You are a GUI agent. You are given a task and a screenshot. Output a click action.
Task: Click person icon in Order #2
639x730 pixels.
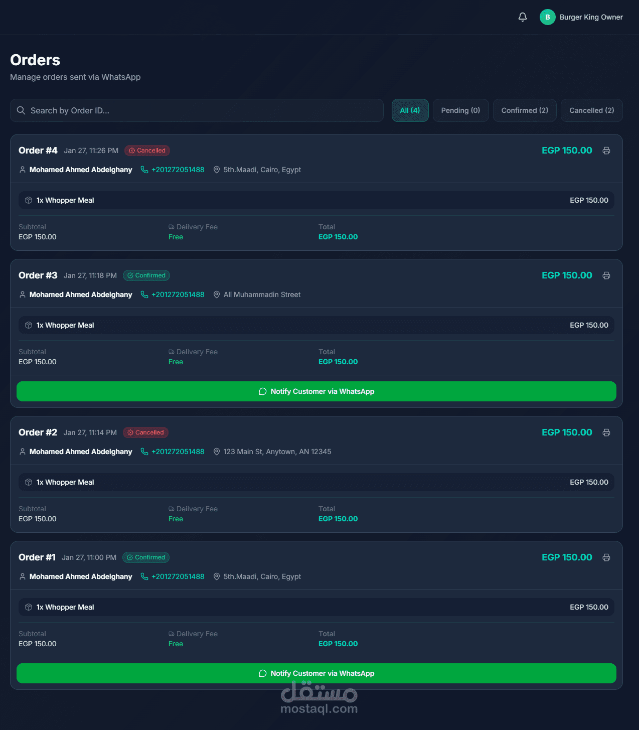click(x=23, y=452)
